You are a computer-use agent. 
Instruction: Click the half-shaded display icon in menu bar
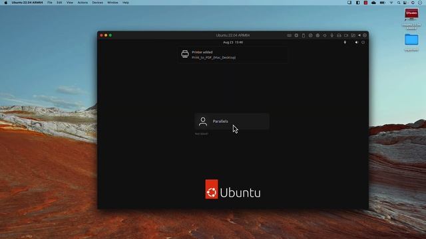pyautogui.click(x=358, y=3)
